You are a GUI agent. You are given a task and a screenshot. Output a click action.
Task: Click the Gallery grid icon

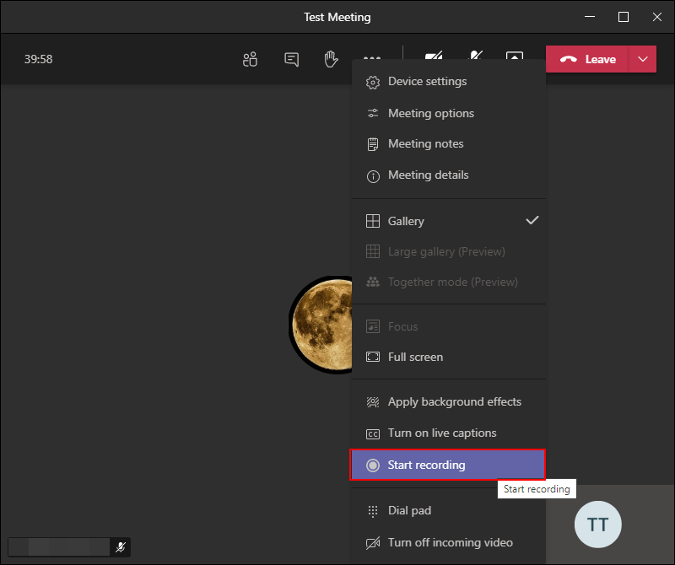pos(373,221)
